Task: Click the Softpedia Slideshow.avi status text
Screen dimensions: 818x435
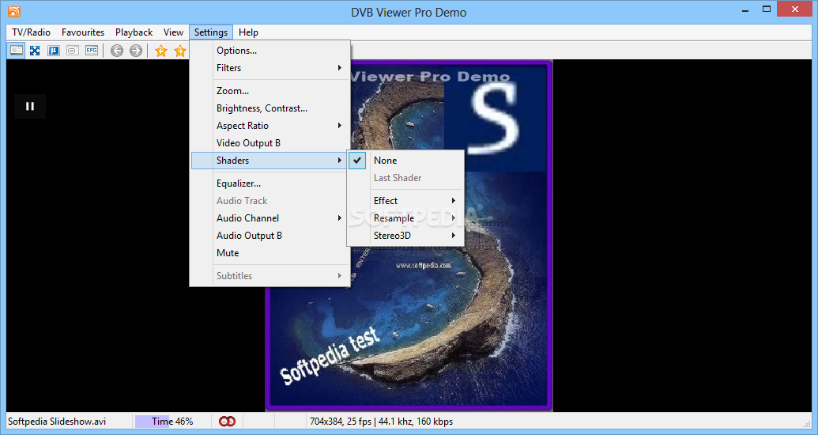Action: pyautogui.click(x=57, y=421)
